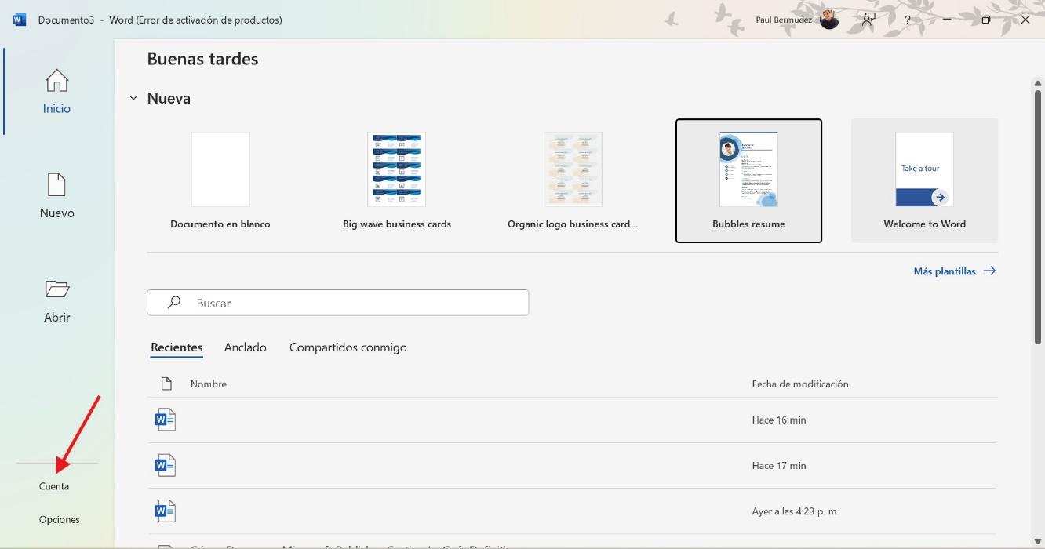
Task: Collapse the Nueva section chevron
Action: tap(133, 97)
